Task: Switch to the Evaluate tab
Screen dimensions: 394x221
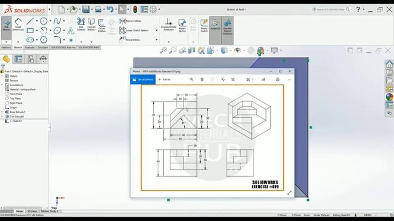Action: (x=30, y=47)
